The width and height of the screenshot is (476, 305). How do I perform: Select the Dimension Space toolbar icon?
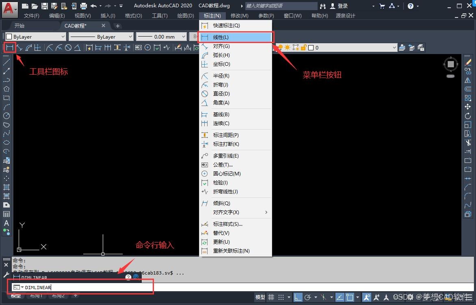click(117, 48)
